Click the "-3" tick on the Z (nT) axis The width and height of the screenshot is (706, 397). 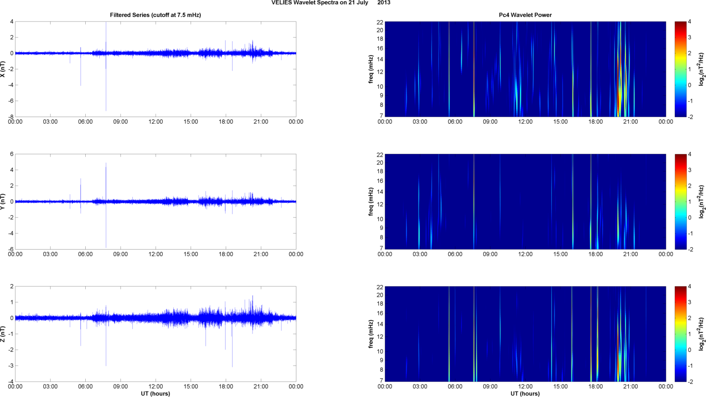[x=11, y=366]
